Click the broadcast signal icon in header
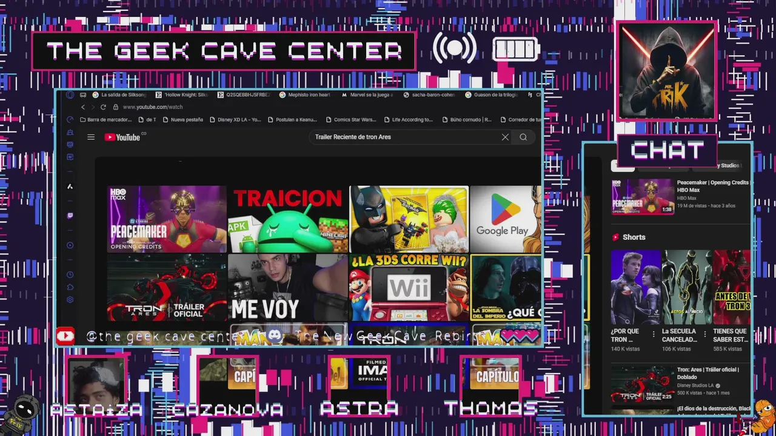Screen dimensions: 776x436 (x=454, y=48)
